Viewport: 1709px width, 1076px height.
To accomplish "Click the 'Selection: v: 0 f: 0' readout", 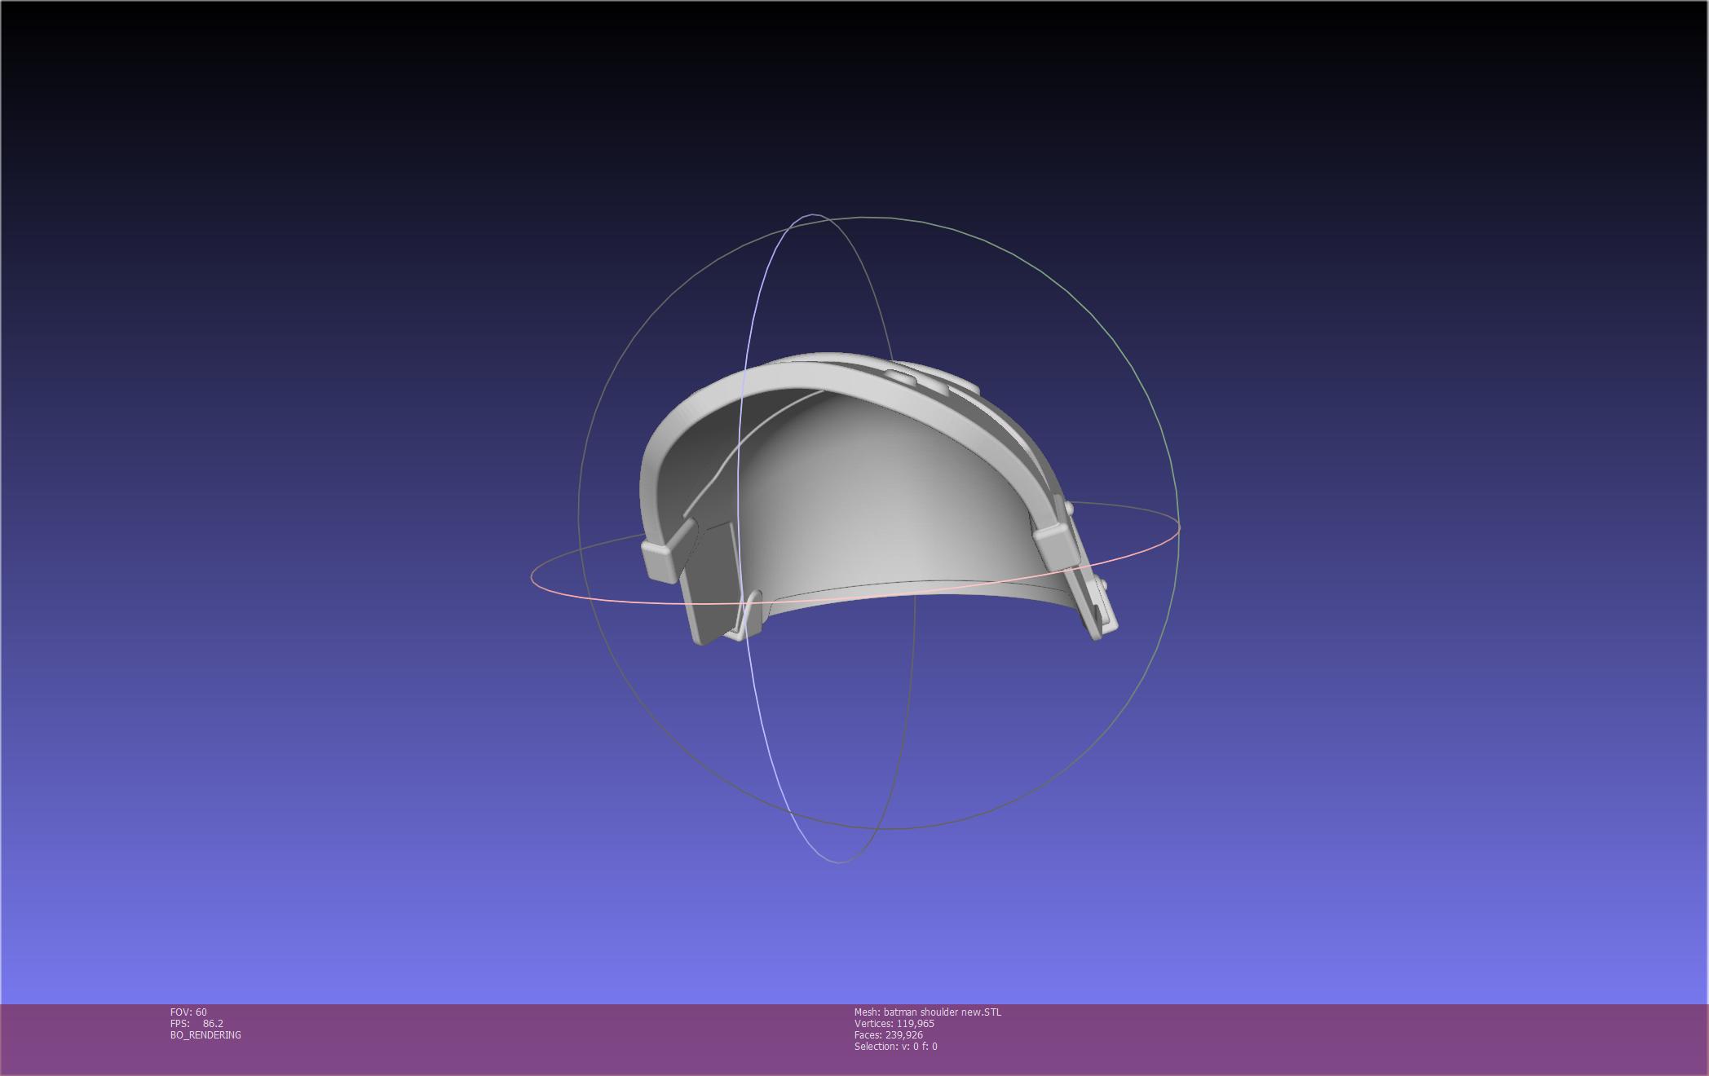I will pyautogui.click(x=897, y=1047).
